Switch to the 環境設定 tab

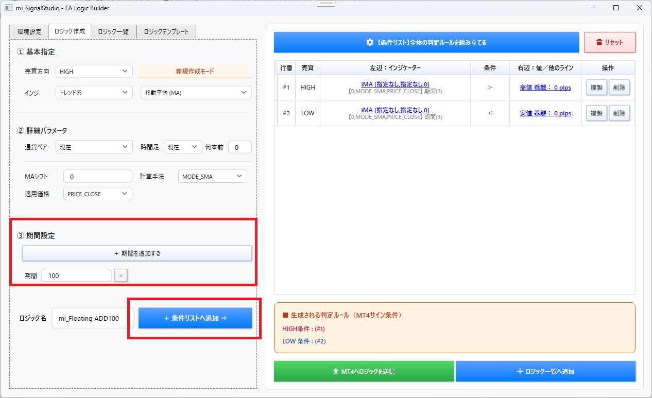coord(29,31)
